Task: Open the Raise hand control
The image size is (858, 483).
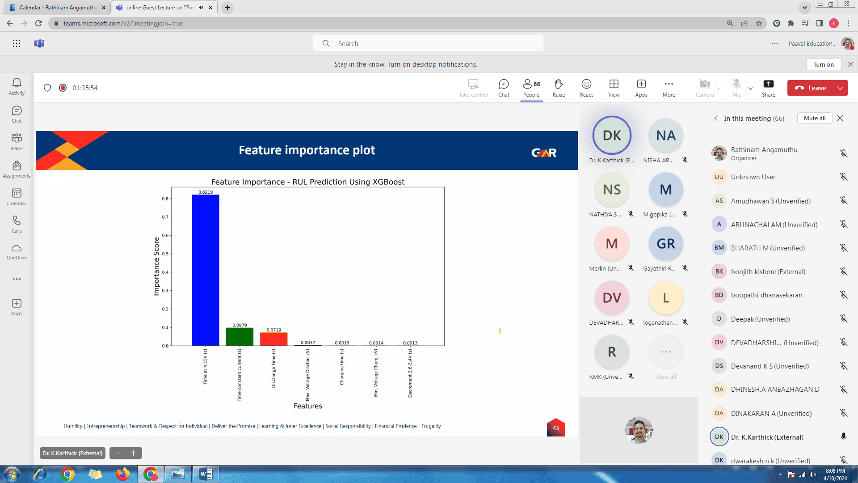Action: pyautogui.click(x=559, y=88)
